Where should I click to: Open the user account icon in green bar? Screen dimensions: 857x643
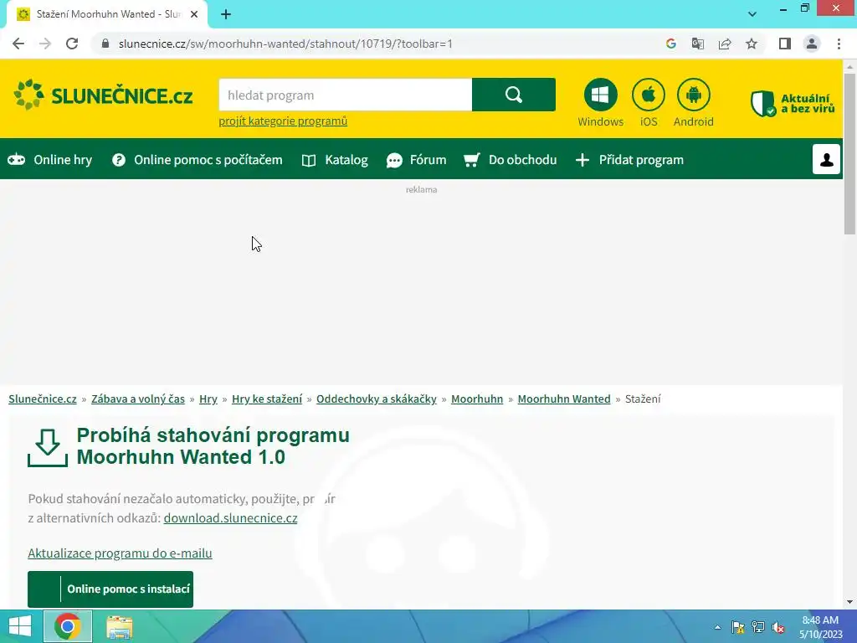[x=826, y=159]
